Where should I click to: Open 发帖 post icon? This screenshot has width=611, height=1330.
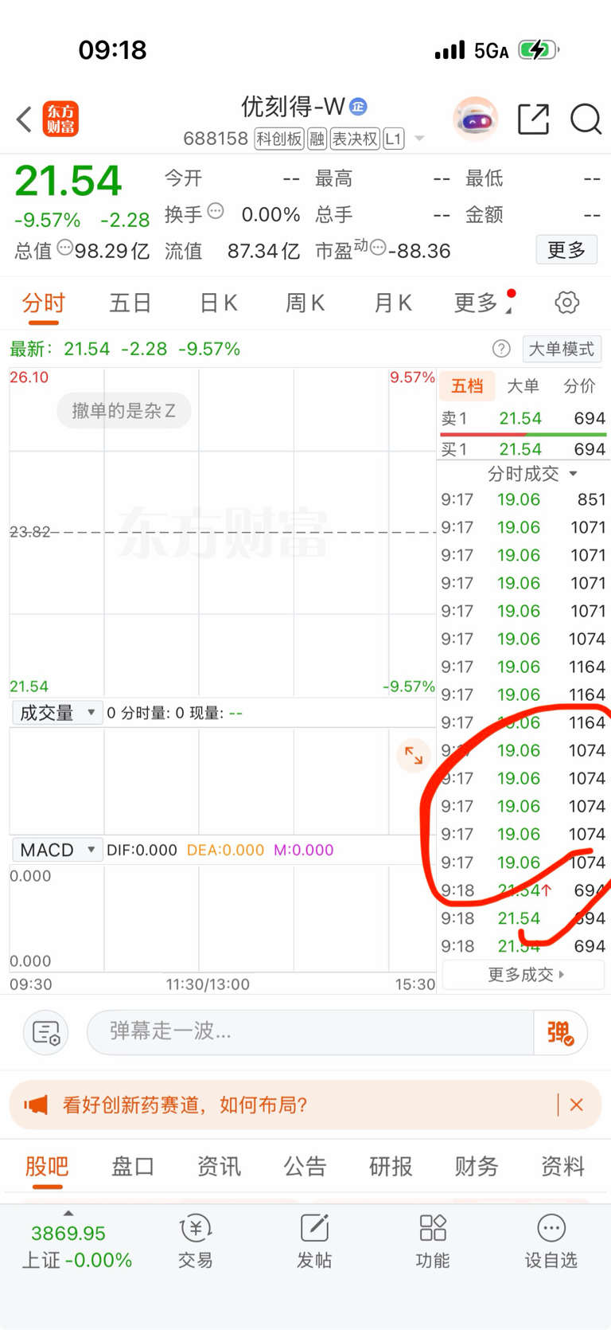pyautogui.click(x=314, y=1241)
